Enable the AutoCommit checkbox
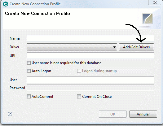This screenshot has height=126, width=163. 29,97
